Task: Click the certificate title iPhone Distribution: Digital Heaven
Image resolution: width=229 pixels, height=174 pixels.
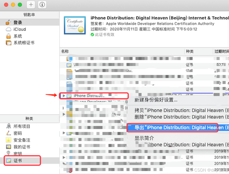Action: 160,18
